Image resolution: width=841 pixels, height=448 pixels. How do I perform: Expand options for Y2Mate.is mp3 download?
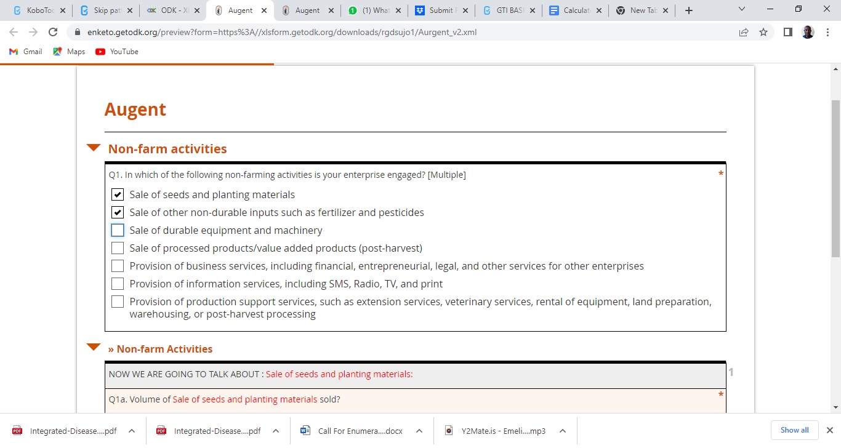click(x=562, y=431)
